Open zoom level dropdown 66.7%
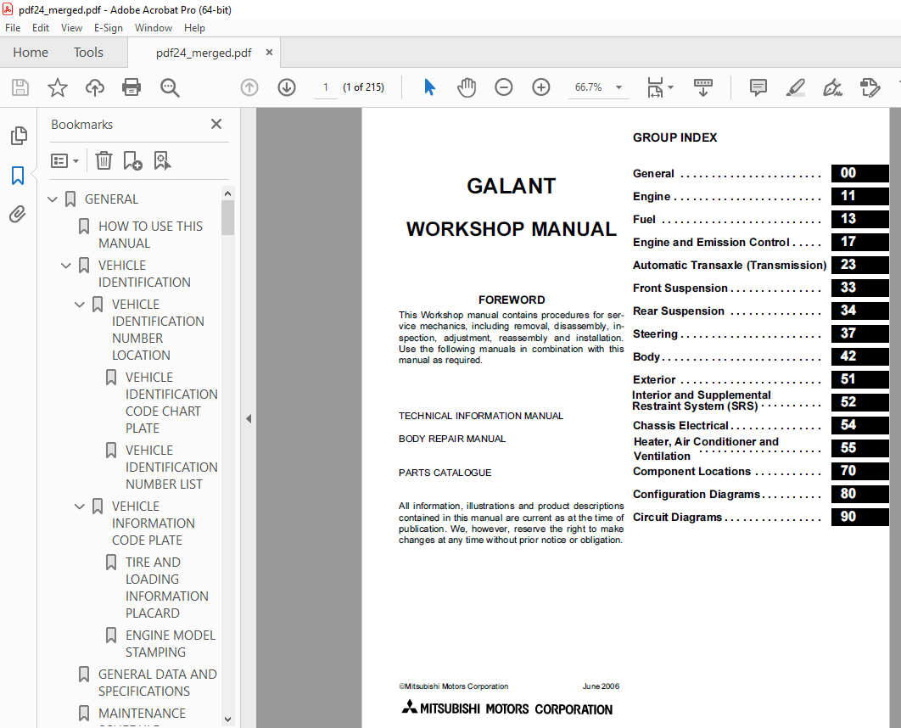 pos(618,87)
